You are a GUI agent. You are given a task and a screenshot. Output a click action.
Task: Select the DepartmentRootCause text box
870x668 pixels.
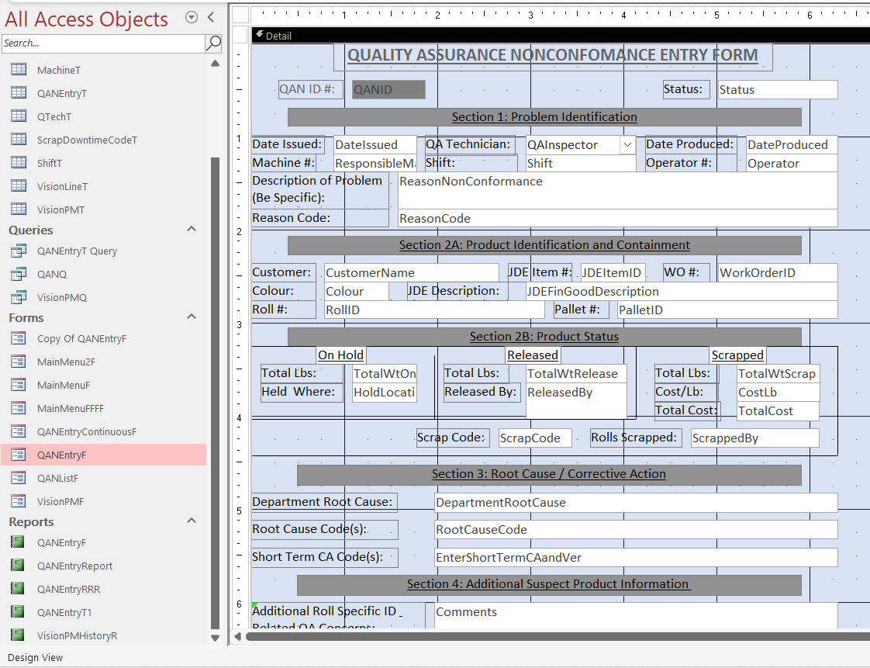coord(636,503)
